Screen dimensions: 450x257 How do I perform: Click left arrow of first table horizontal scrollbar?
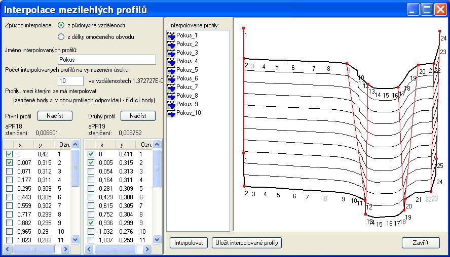pyautogui.click(x=8, y=249)
